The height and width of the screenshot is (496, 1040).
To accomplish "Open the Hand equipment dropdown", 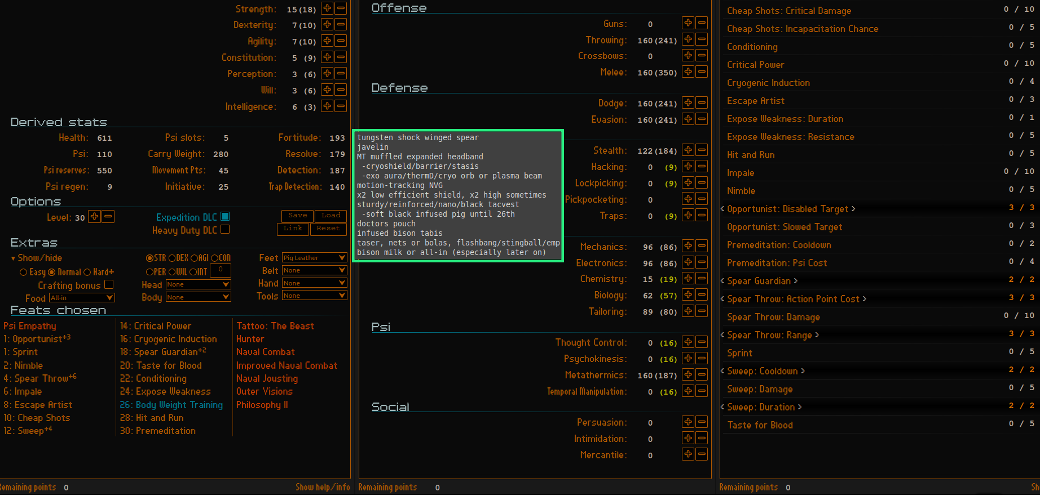I will click(314, 283).
